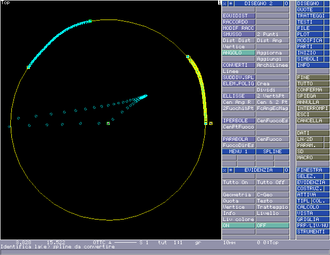Switch to MENU 1 tab
Viewport: 330px width, 255px height.
click(x=239, y=152)
